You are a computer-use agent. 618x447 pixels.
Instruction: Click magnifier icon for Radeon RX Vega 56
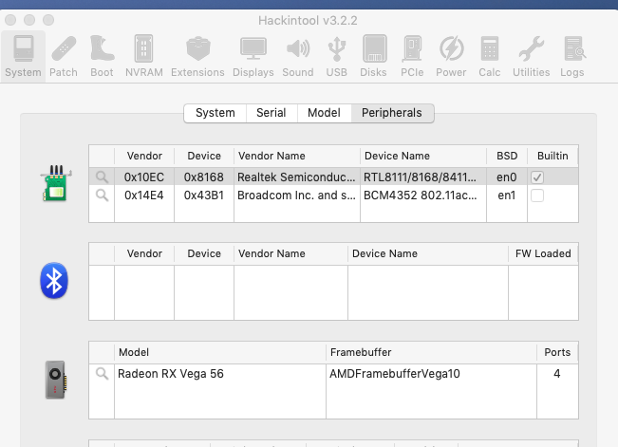click(x=103, y=373)
